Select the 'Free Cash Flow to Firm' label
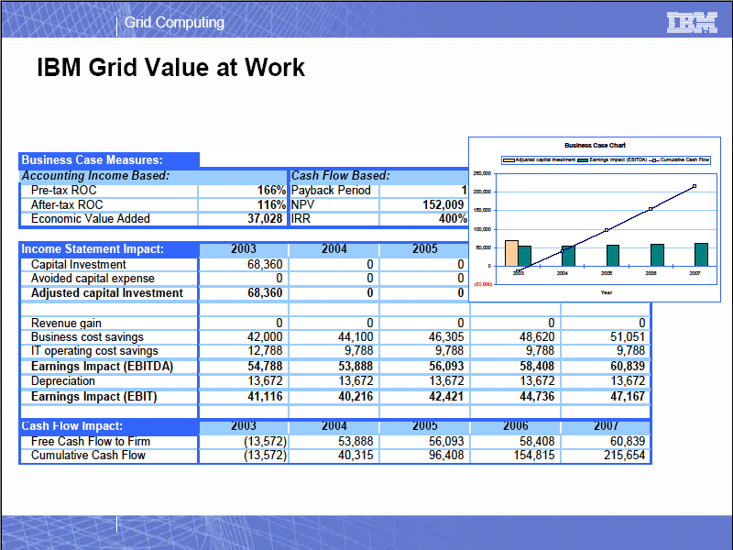Viewport: 733px width, 550px height. (x=90, y=442)
